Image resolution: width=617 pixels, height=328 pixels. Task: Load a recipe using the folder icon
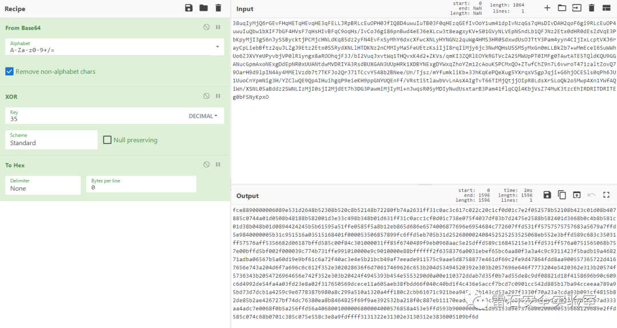click(203, 8)
